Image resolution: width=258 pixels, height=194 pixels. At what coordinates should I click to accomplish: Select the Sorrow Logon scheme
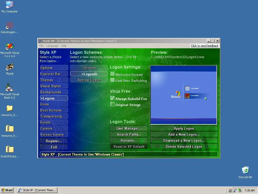click(89, 80)
